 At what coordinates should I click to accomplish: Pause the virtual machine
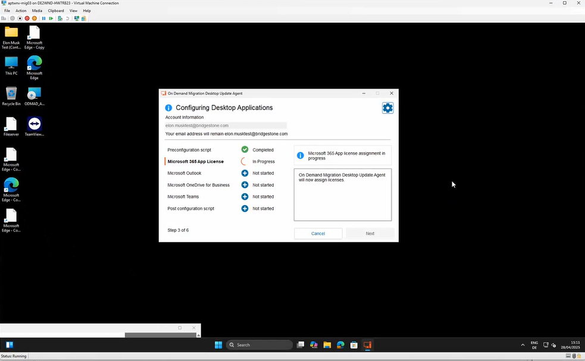click(x=43, y=18)
